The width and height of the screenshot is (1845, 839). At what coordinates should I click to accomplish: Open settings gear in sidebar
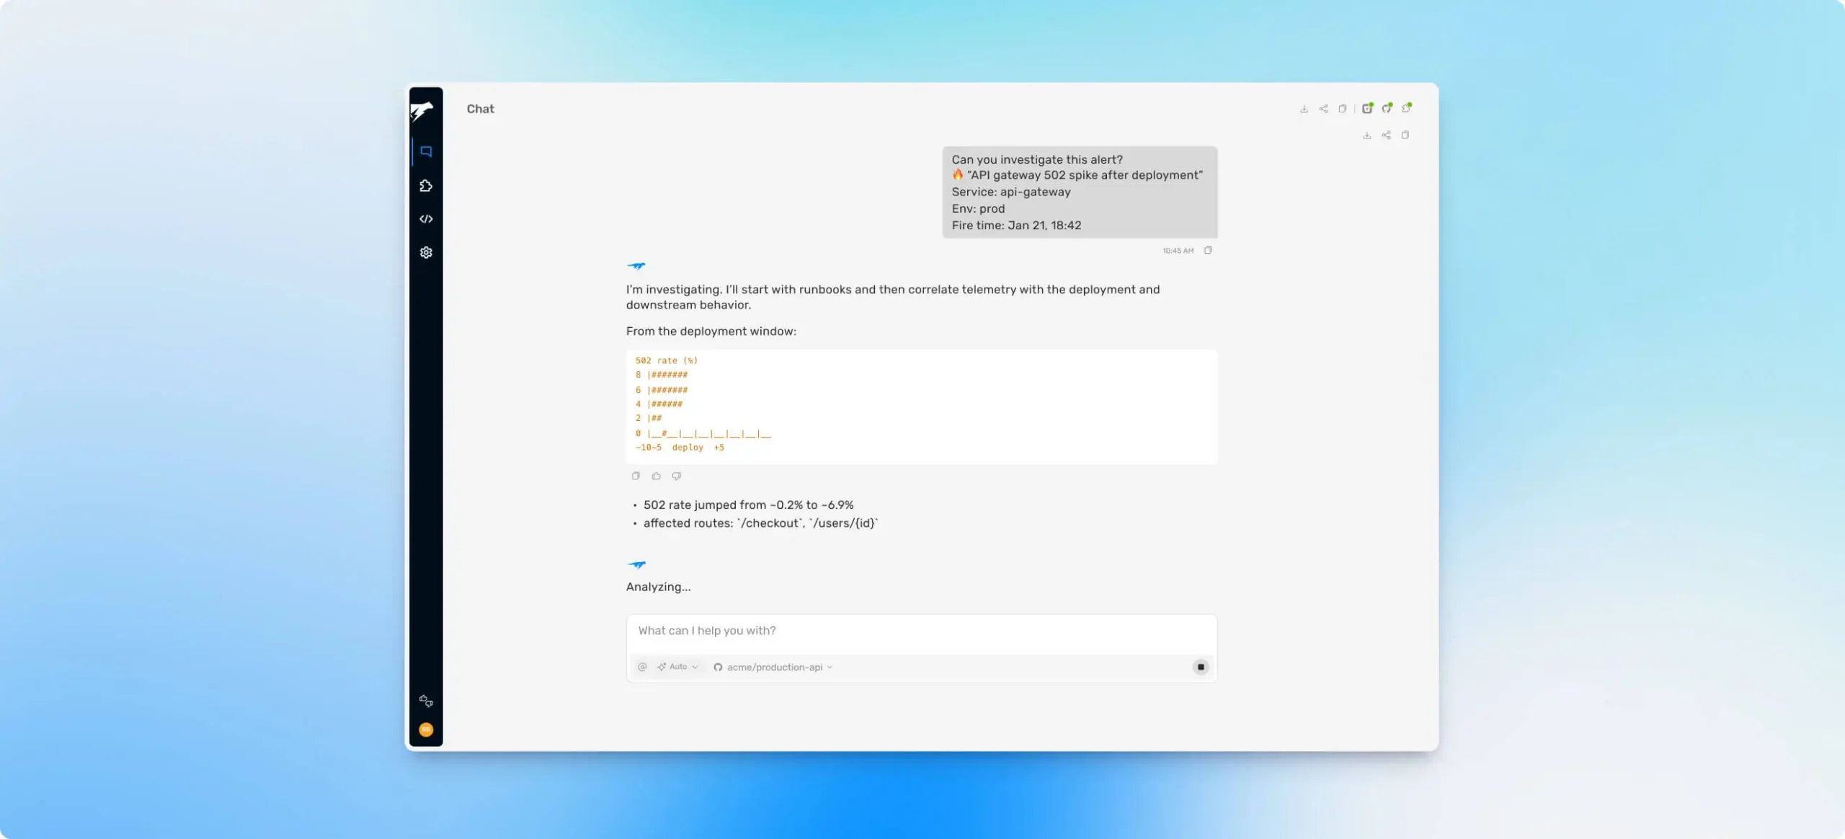pos(426,252)
